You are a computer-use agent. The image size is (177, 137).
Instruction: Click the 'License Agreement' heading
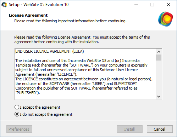click(28, 15)
